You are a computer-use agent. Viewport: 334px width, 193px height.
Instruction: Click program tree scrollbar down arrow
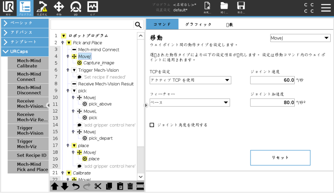click(141, 177)
